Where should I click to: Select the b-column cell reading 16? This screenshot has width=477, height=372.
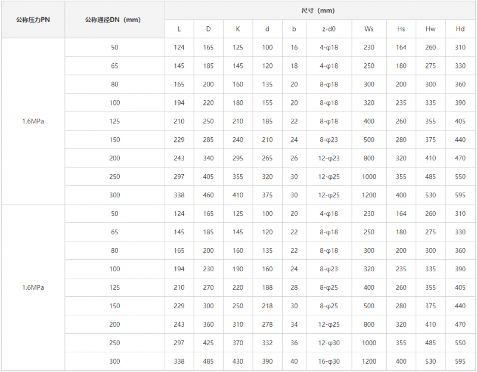(x=294, y=48)
